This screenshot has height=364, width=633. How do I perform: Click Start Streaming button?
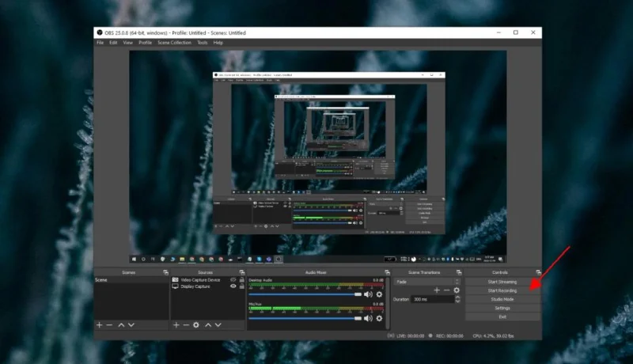[x=502, y=282]
